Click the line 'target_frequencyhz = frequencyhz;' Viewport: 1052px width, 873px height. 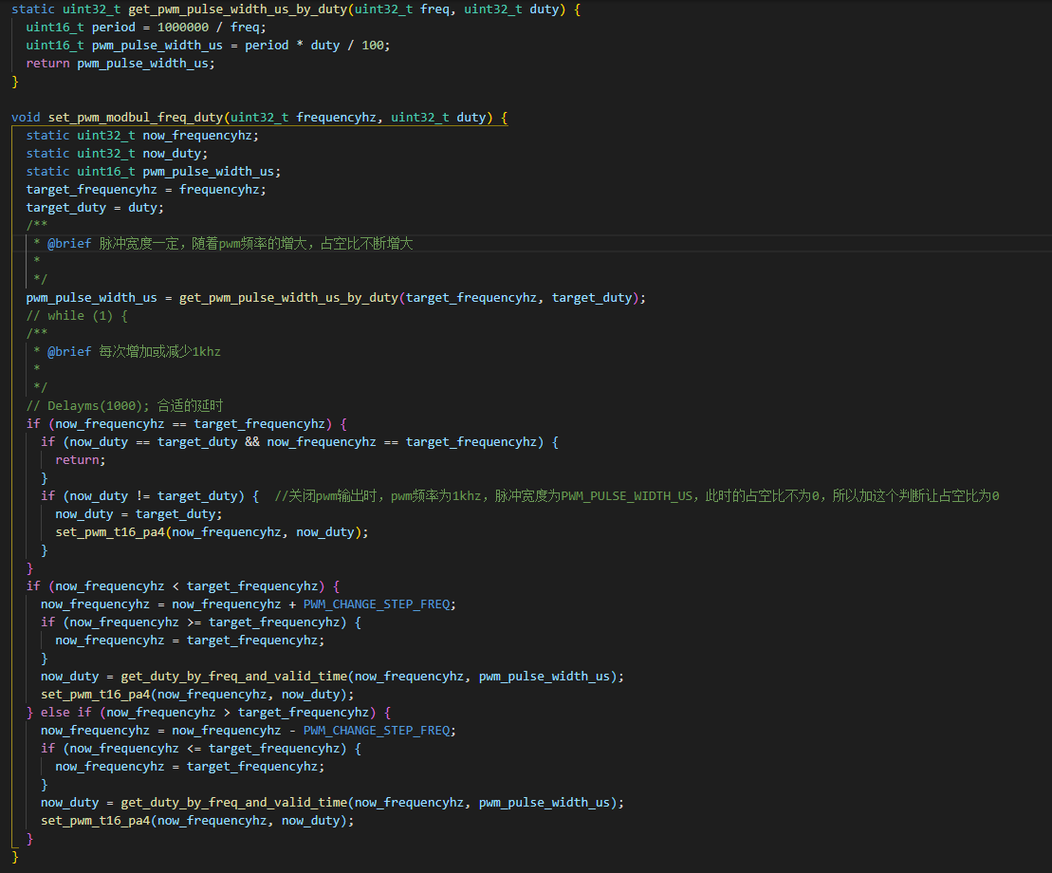tap(145, 190)
